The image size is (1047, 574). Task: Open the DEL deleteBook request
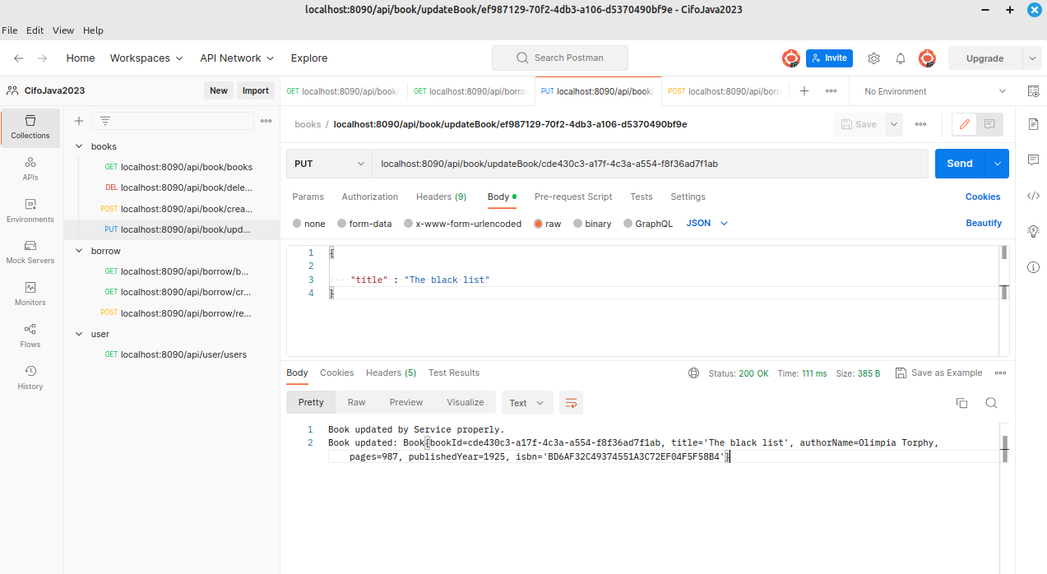click(178, 188)
